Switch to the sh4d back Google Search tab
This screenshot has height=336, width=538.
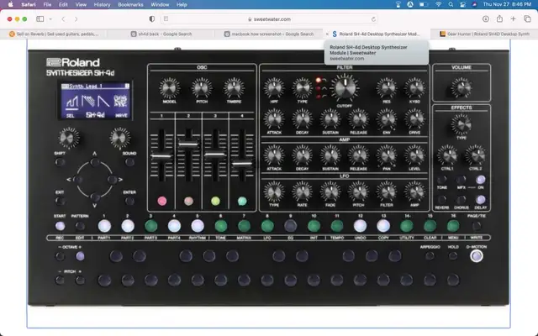(161, 34)
